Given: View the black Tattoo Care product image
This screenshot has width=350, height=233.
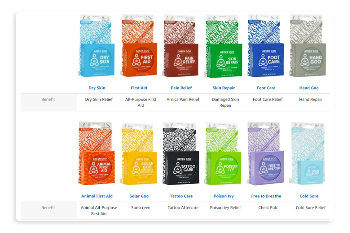Looking at the screenshot, I should pyautogui.click(x=181, y=154).
